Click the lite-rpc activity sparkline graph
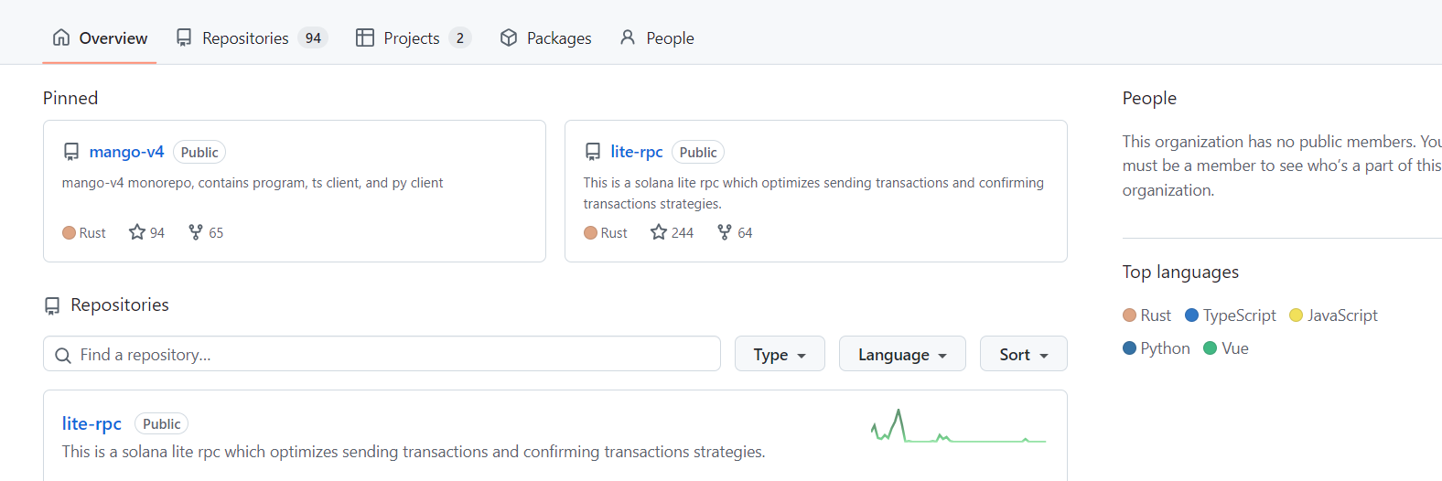The height and width of the screenshot is (481, 1442). (x=958, y=427)
